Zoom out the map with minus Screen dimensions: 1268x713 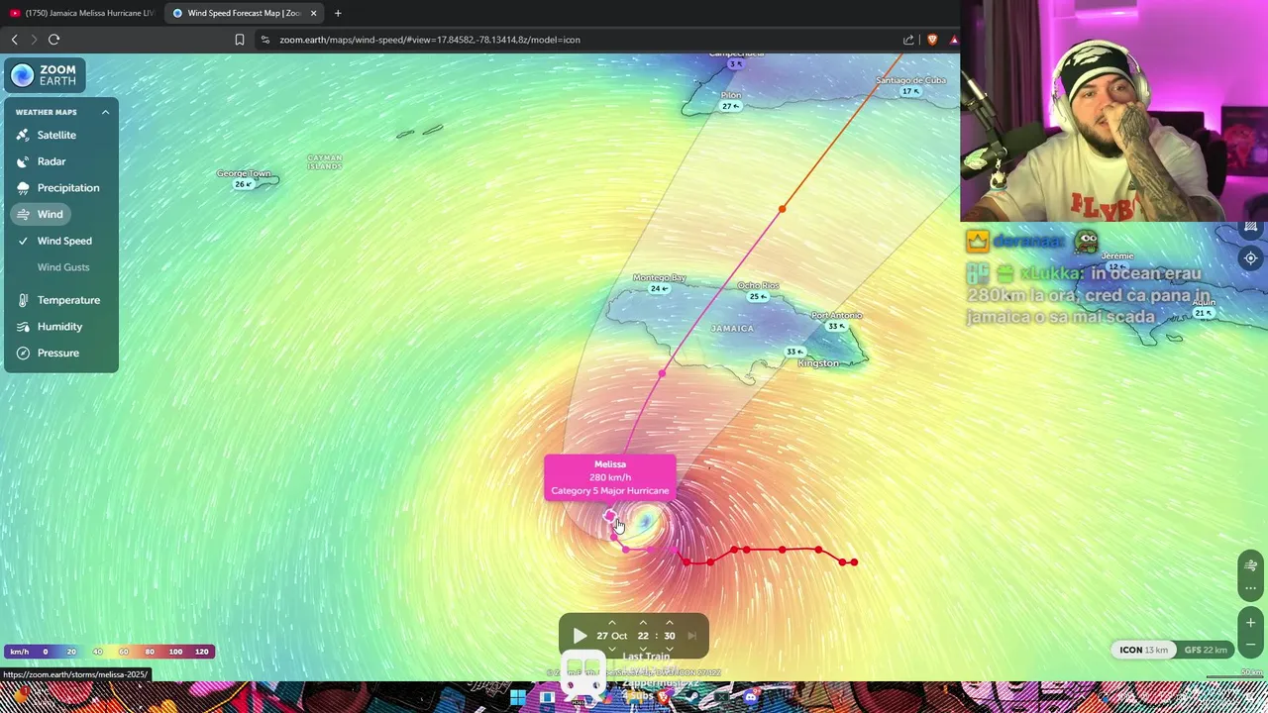[x=1251, y=645]
